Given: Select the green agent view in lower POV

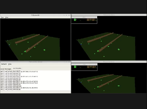Looking at the screenshot, I should tap(75, 67).
